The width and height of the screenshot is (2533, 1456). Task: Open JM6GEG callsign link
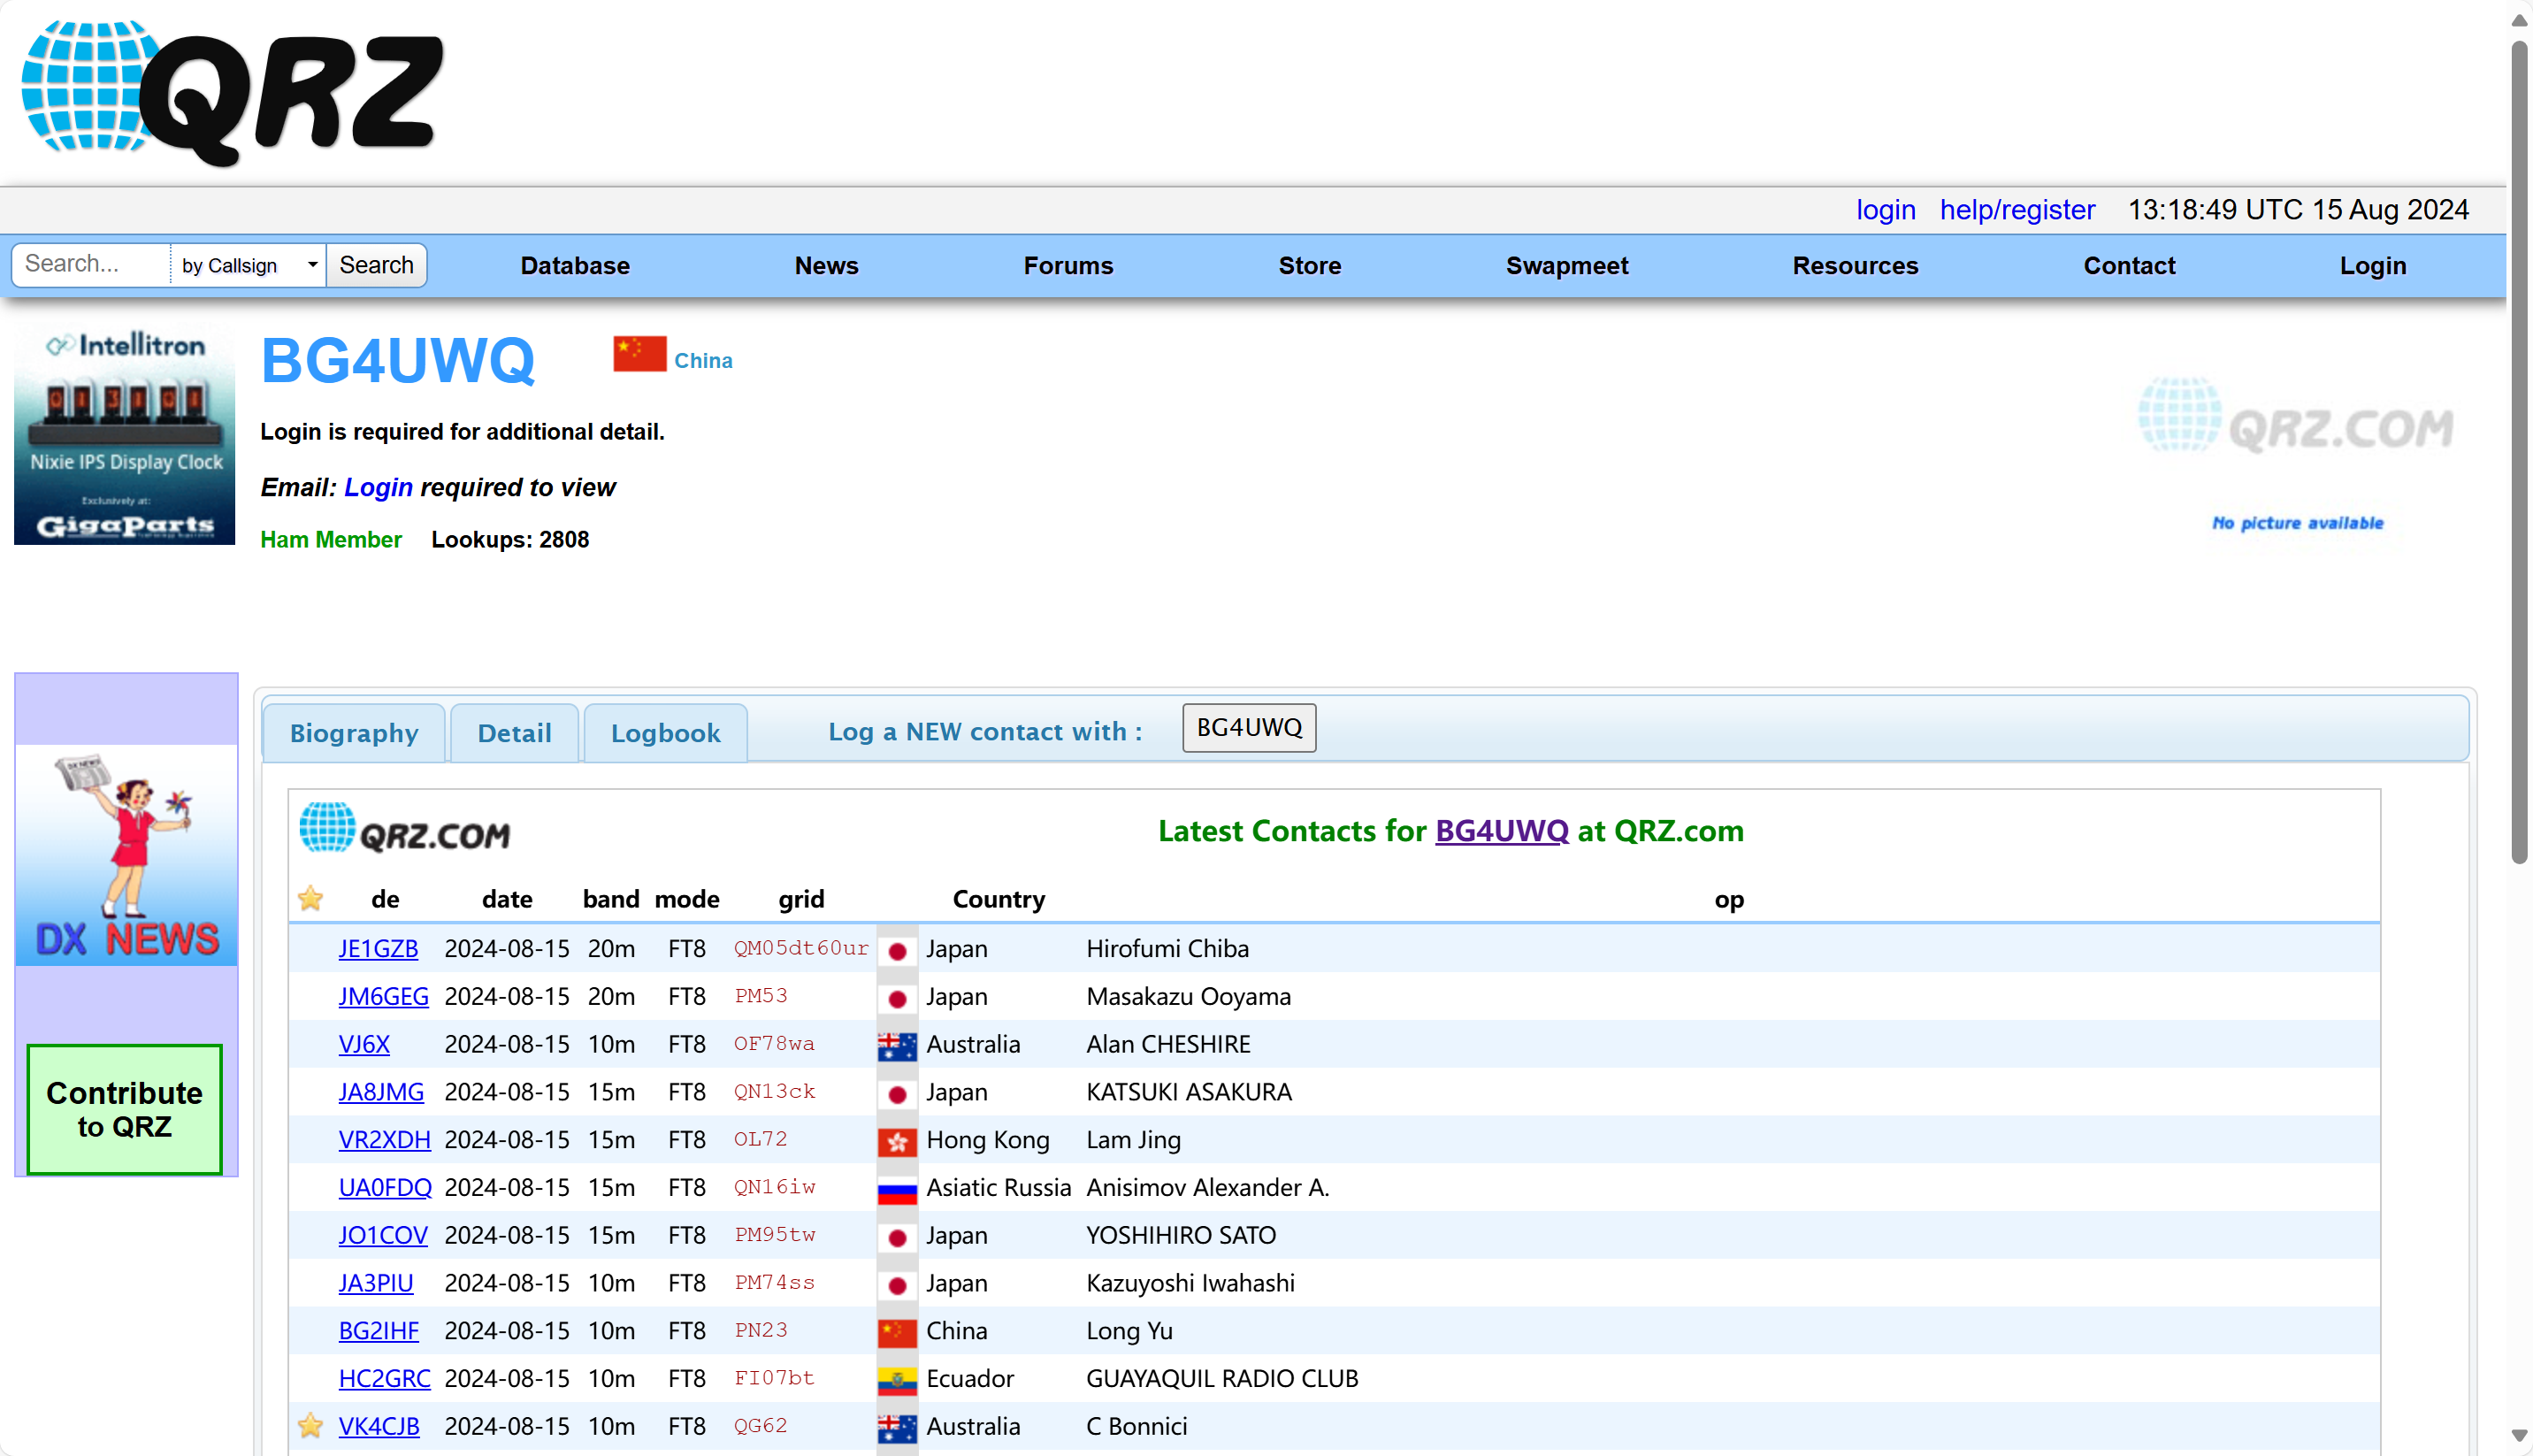383,997
